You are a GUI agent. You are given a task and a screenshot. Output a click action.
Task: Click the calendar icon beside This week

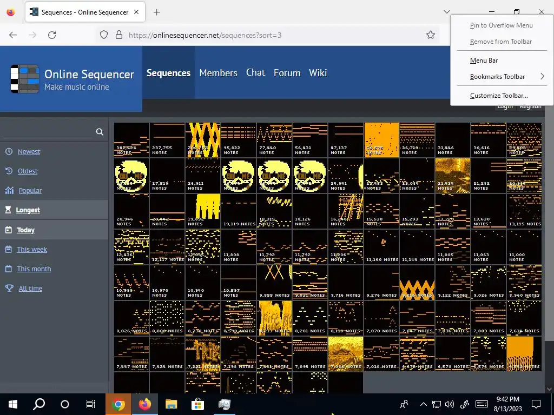(9, 249)
